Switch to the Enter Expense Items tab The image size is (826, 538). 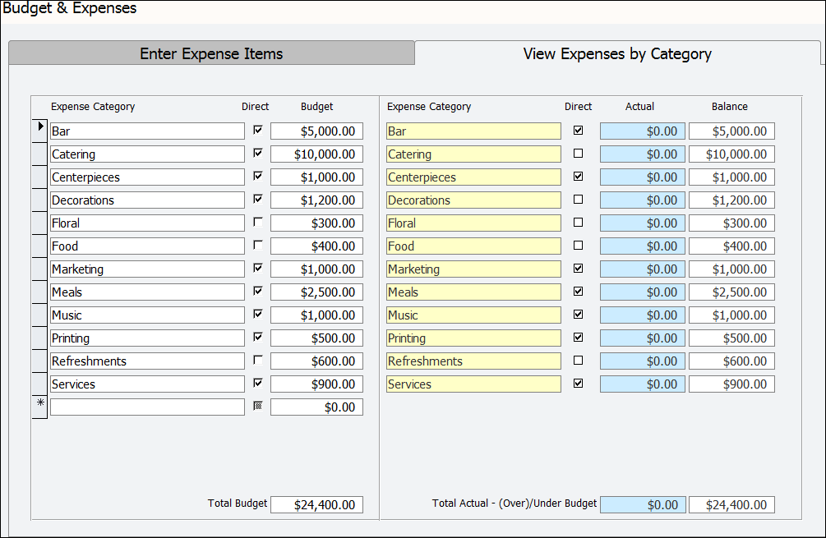coord(211,53)
